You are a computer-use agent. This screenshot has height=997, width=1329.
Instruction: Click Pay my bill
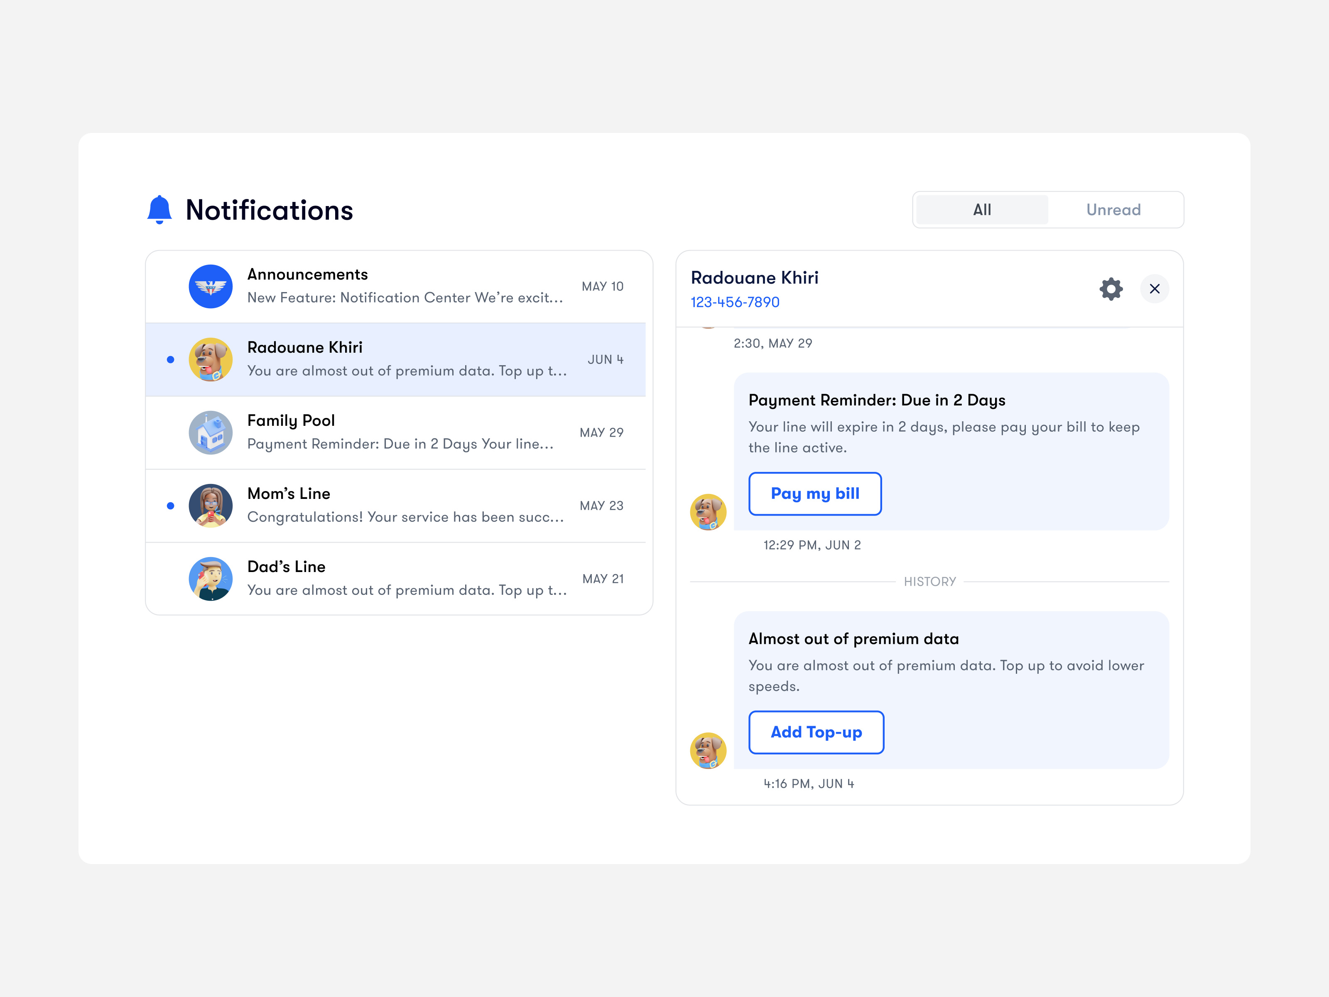pos(815,494)
